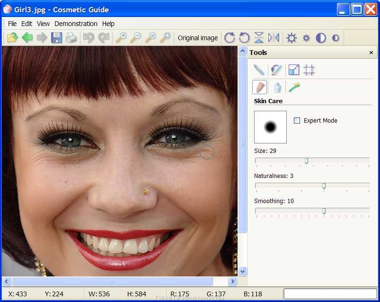Rotate the image clockwise
Screen dimensions: 380x302
click(229, 37)
